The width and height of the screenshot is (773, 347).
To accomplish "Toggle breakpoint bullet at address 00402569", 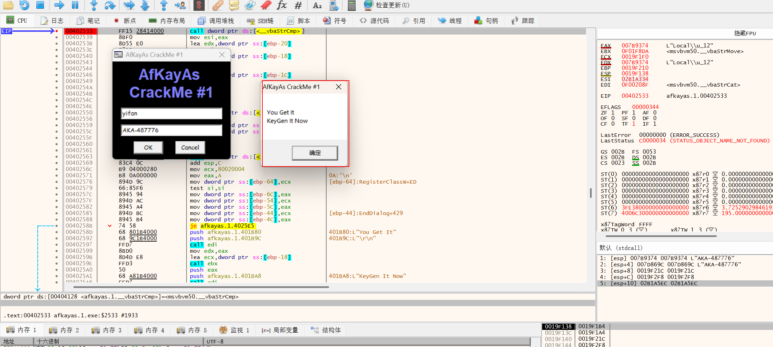I will (x=57, y=163).
